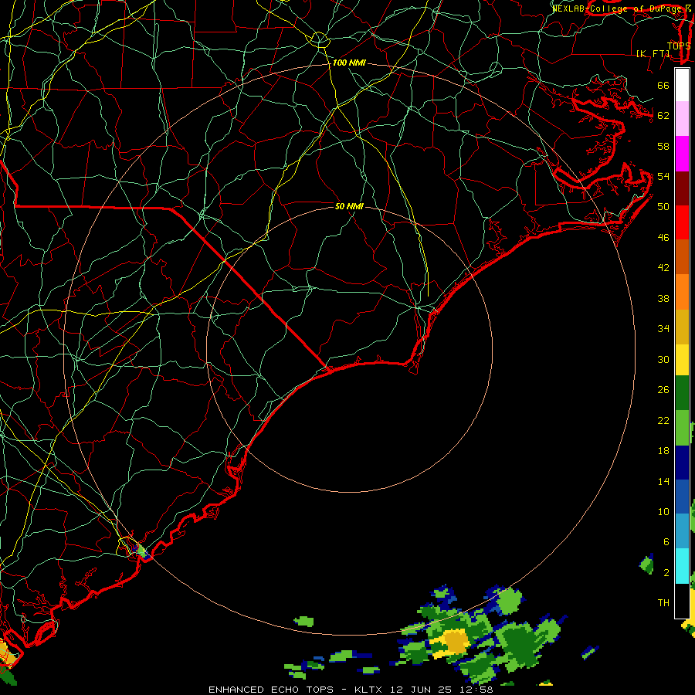This screenshot has width=695, height=695.
Task: Click the navy 22 kft legend swatch
Action: [x=682, y=463]
